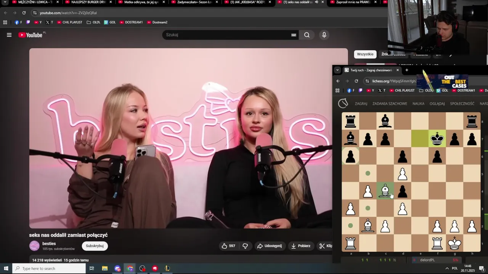
Task: Open the lichess horse logo home
Action: tap(343, 103)
